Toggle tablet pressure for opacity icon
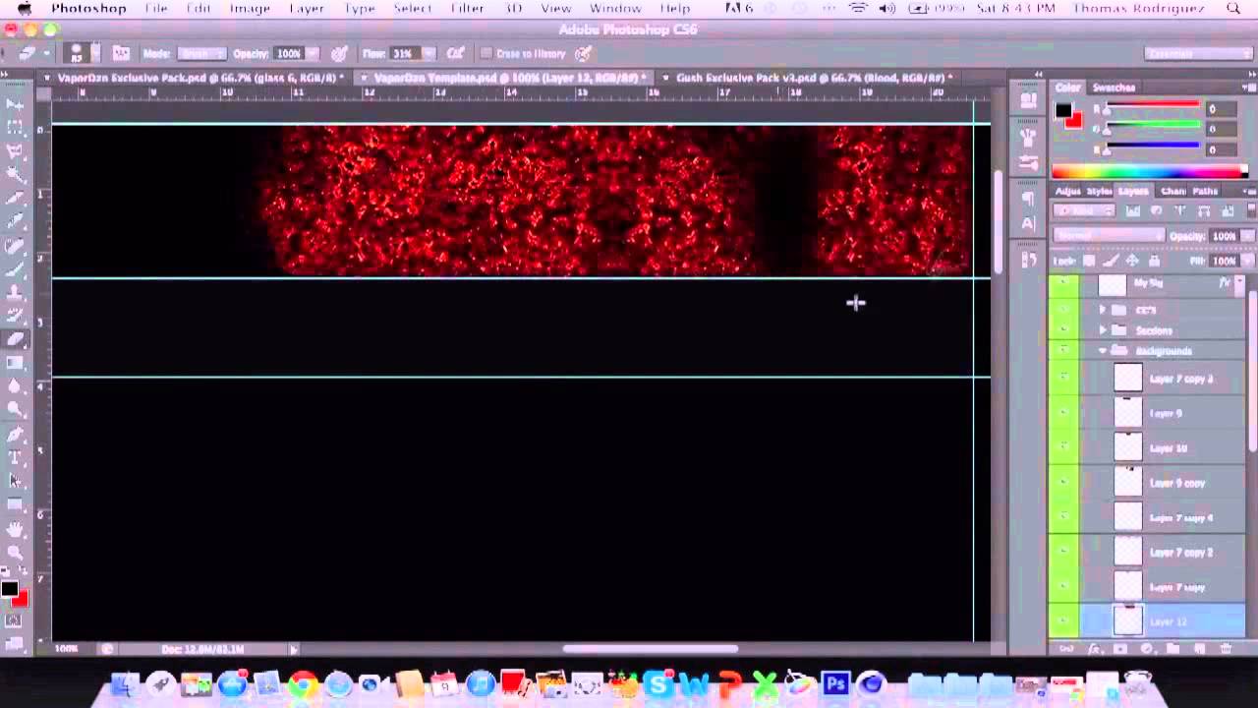The width and height of the screenshot is (1258, 708). pos(339,53)
